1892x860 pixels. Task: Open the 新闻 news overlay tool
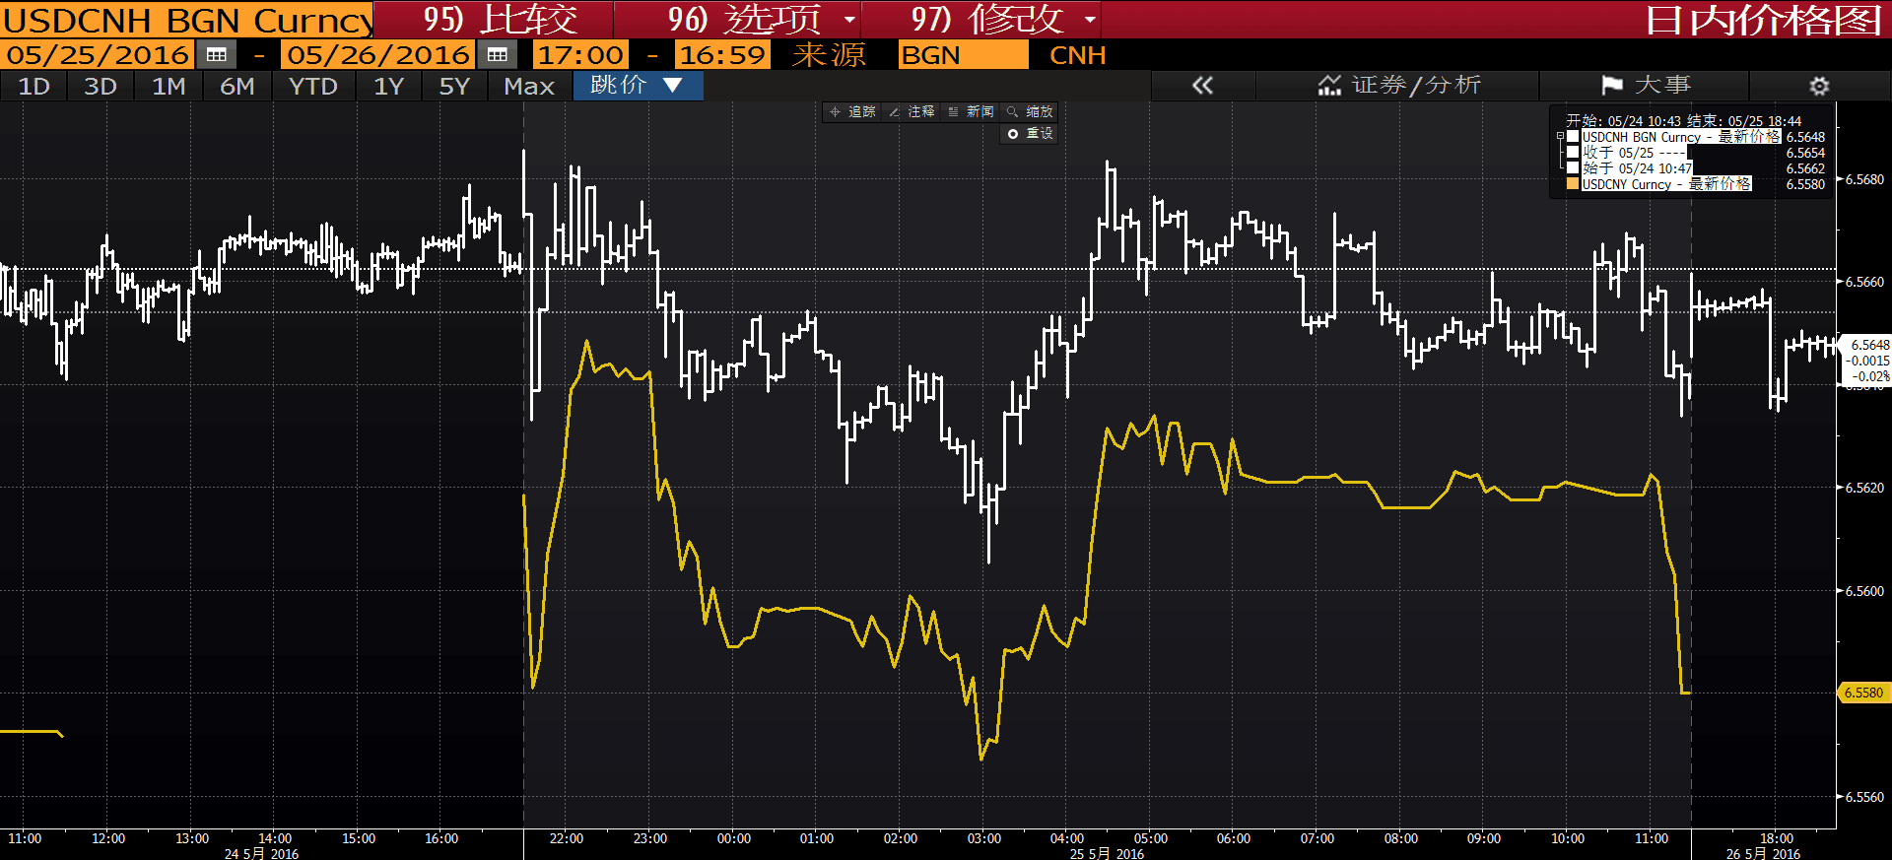click(971, 111)
